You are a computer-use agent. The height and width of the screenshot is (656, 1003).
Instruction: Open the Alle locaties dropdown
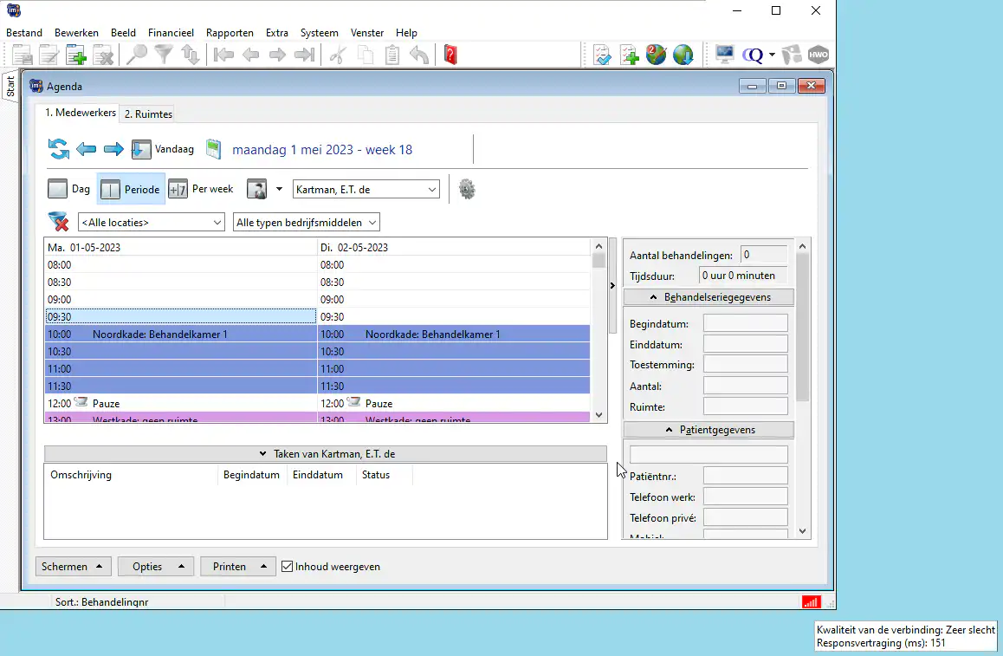coord(152,223)
